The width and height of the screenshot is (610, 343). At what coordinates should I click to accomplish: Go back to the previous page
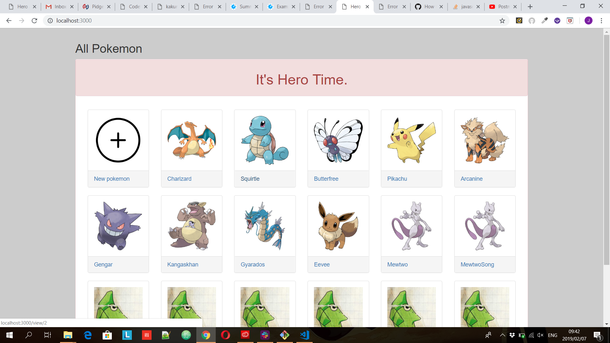pyautogui.click(x=9, y=21)
